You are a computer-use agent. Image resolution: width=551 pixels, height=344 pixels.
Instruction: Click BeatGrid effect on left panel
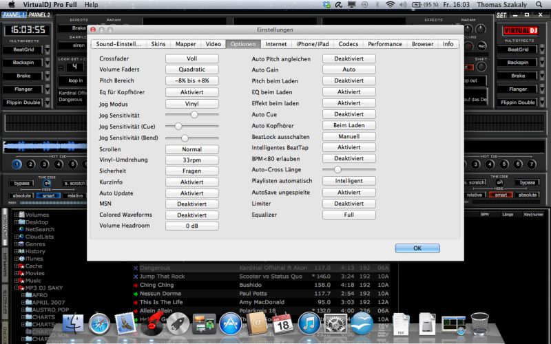point(23,50)
